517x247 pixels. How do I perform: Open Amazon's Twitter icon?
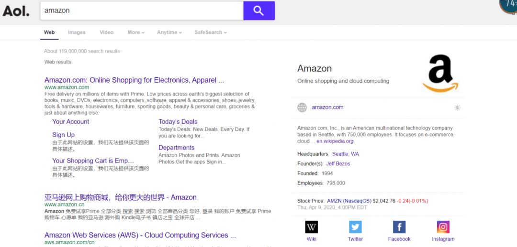point(355,227)
